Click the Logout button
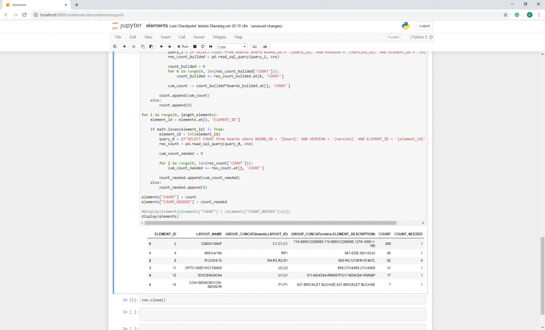The width and height of the screenshot is (545, 330). (x=424, y=26)
